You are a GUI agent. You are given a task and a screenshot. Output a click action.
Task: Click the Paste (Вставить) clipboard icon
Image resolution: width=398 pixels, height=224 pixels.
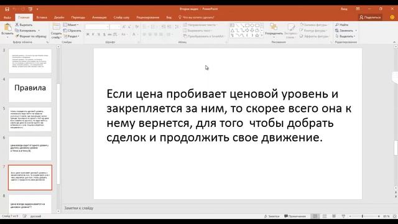click(7, 27)
